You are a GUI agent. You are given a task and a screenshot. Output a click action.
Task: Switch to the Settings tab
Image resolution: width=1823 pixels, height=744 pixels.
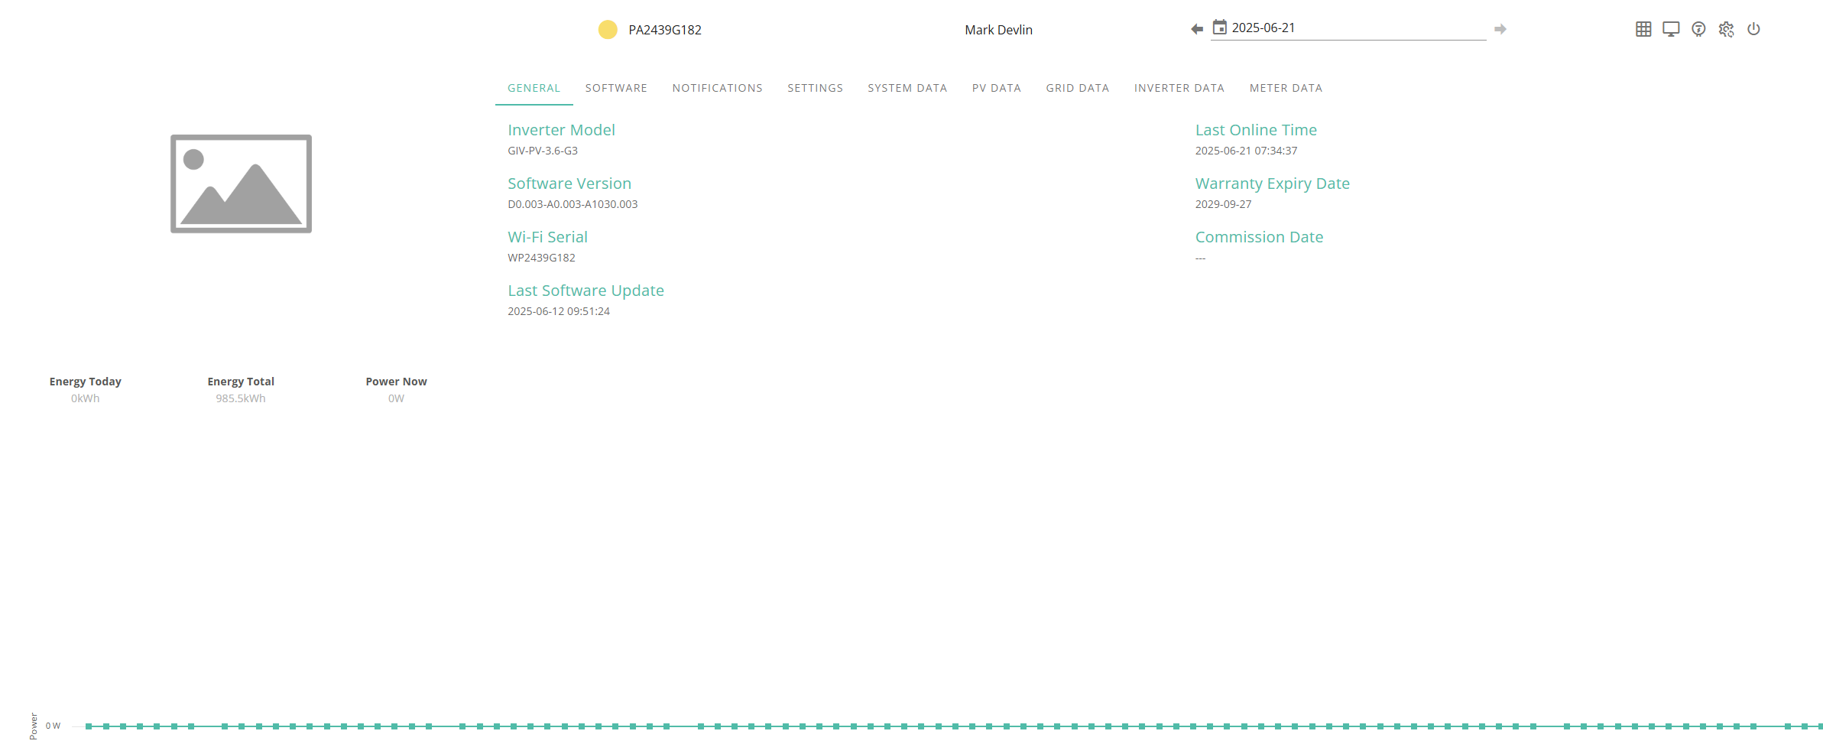[x=815, y=88]
